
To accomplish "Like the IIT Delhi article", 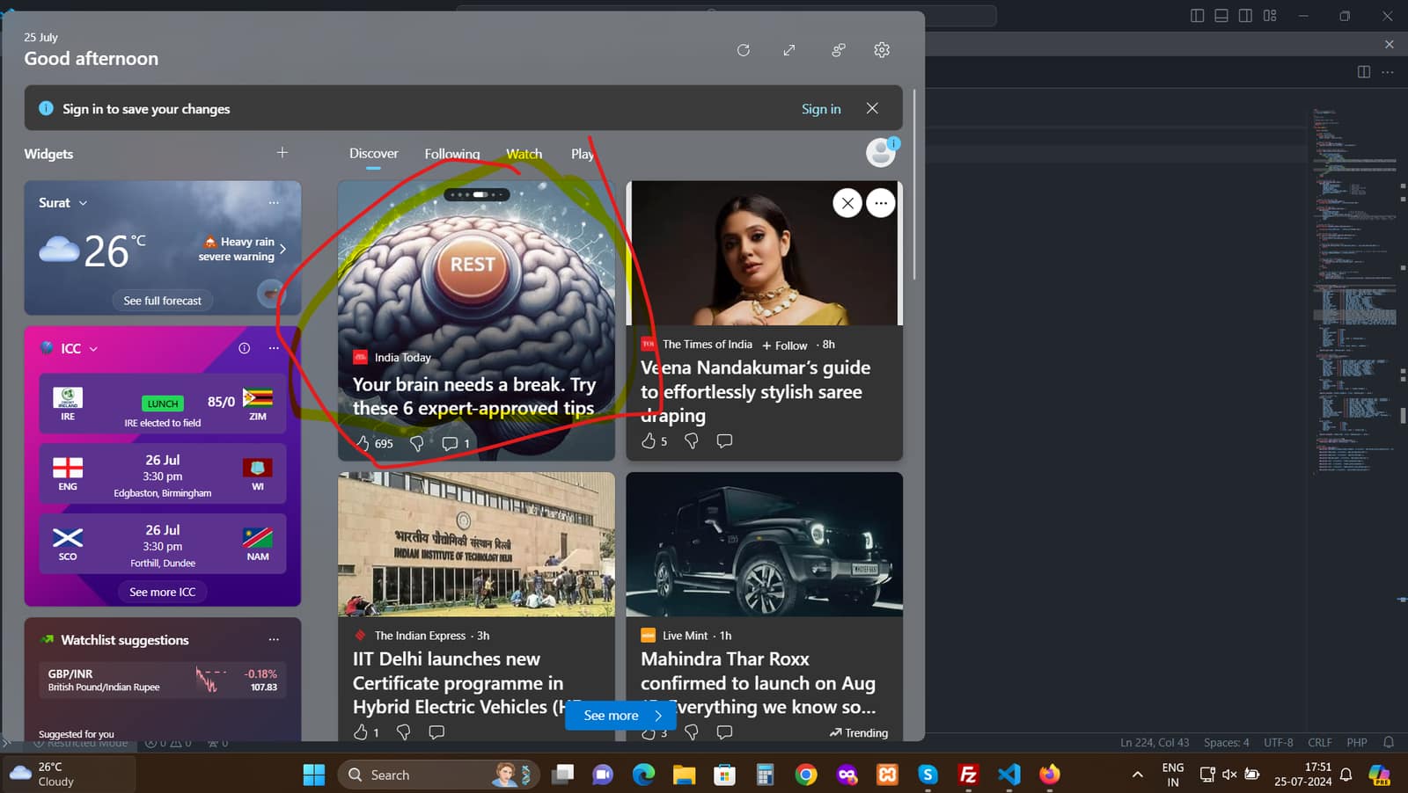I will pyautogui.click(x=361, y=731).
